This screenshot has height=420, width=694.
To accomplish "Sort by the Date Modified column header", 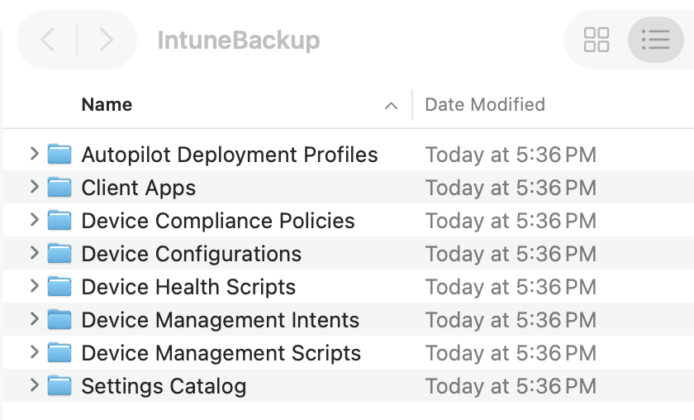I will point(485,105).
